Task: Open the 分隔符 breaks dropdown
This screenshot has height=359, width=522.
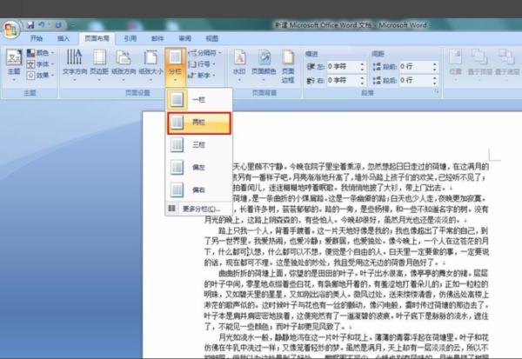Action: (x=204, y=52)
